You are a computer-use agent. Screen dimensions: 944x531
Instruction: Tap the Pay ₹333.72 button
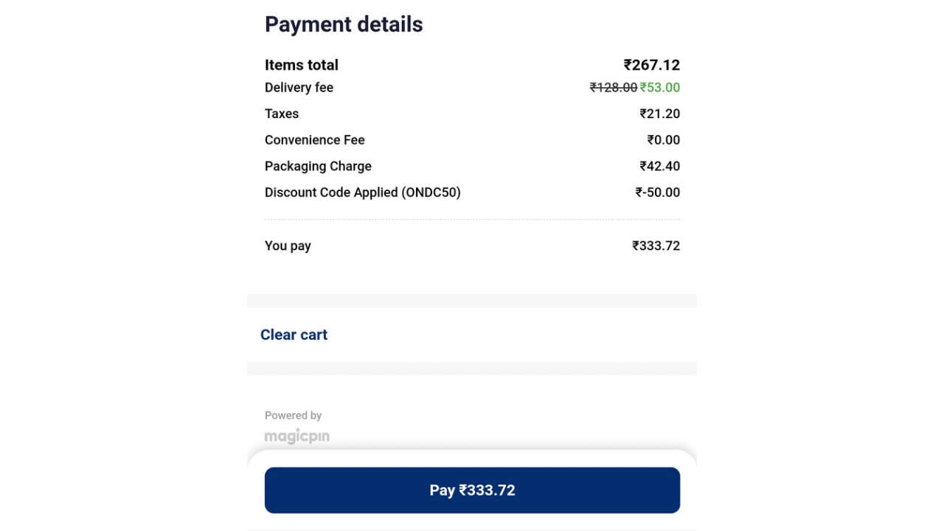click(472, 490)
